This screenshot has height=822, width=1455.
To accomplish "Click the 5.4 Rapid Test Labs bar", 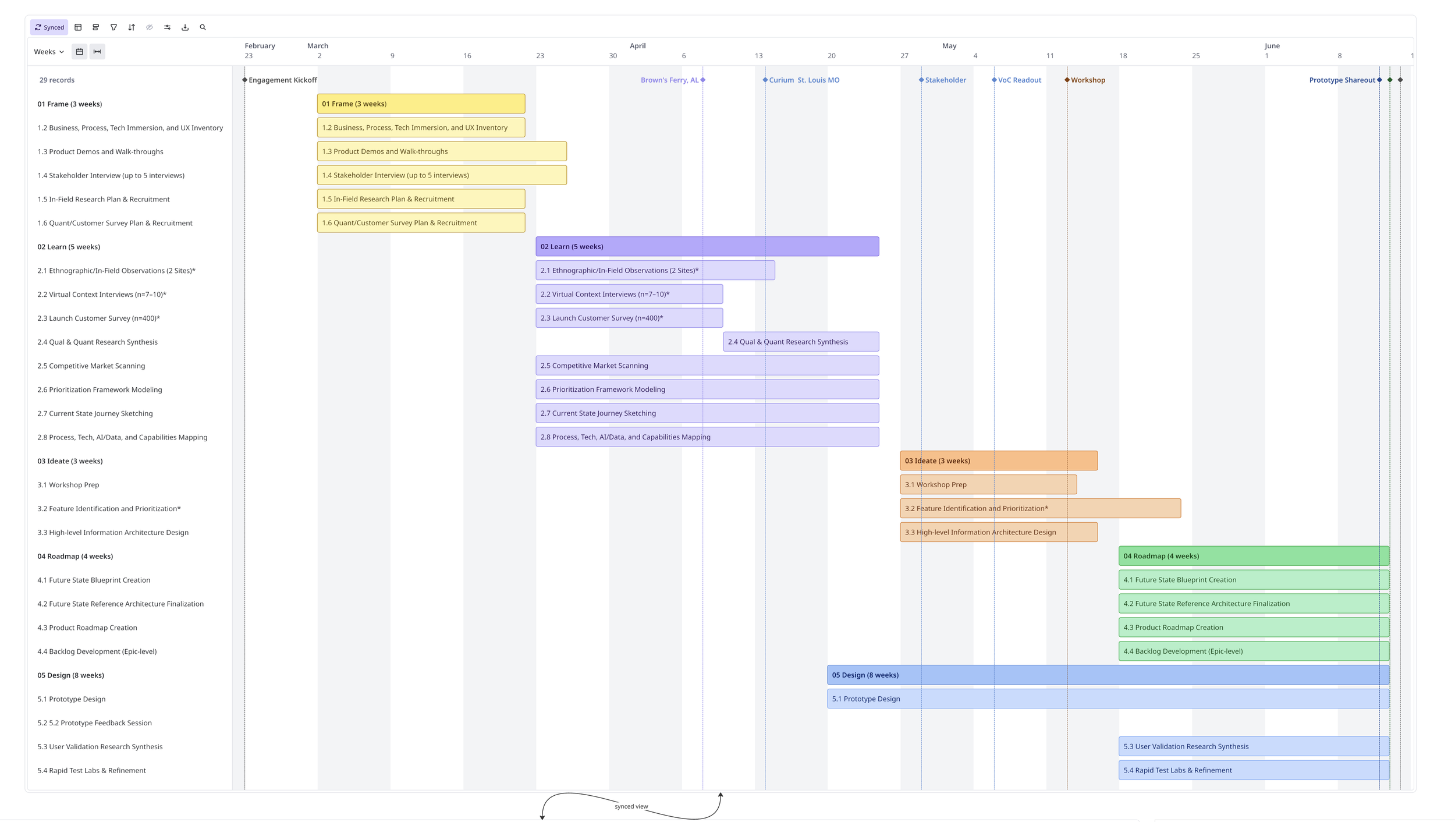I will point(1254,770).
